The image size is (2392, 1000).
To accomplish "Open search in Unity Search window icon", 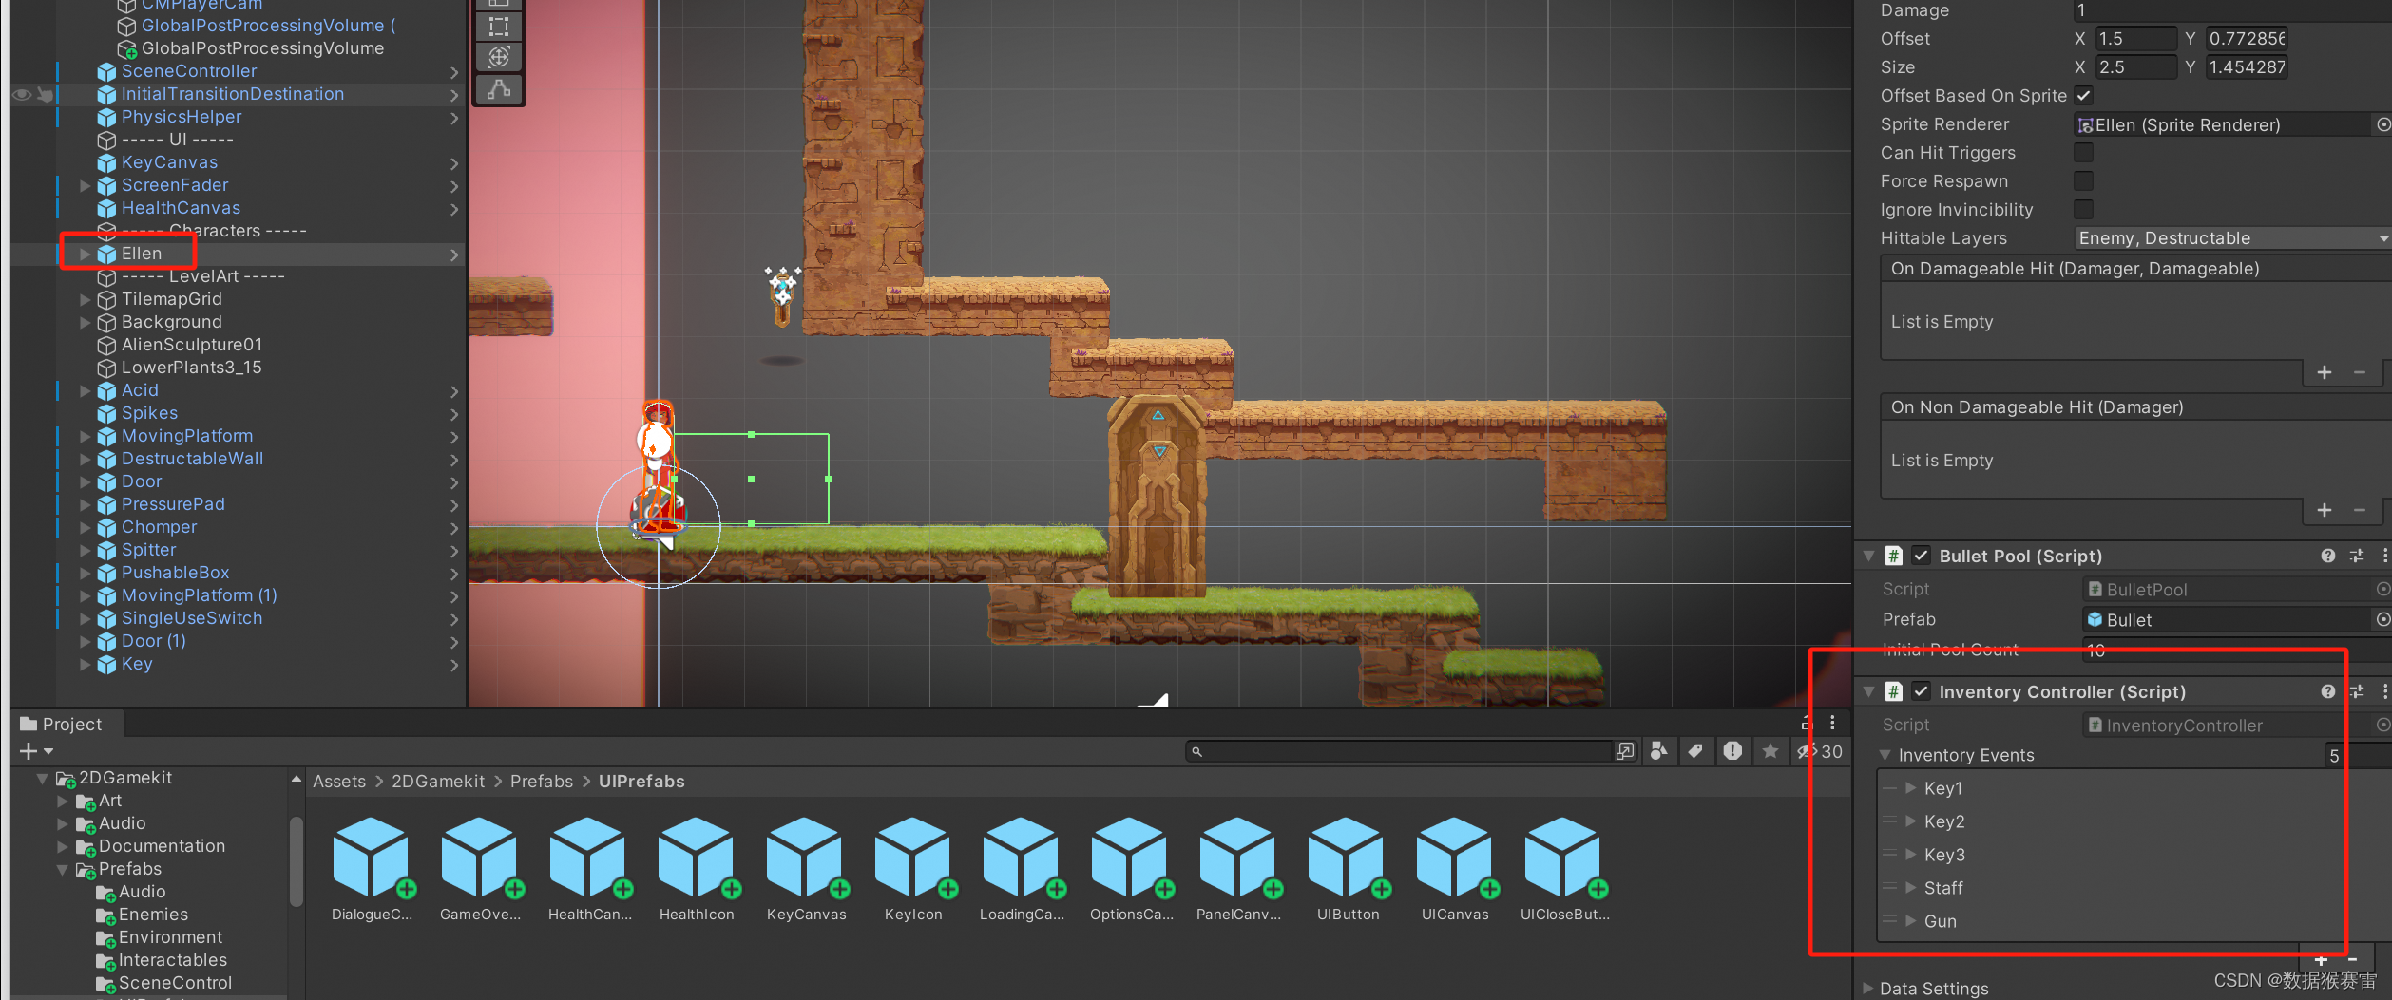I will click(x=1625, y=751).
